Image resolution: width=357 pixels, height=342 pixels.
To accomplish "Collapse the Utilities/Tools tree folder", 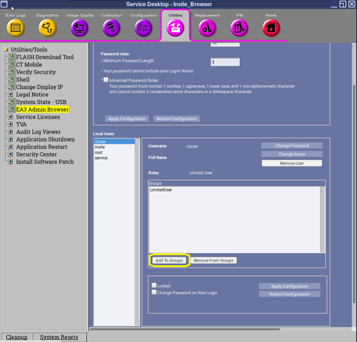I will coord(5,50).
